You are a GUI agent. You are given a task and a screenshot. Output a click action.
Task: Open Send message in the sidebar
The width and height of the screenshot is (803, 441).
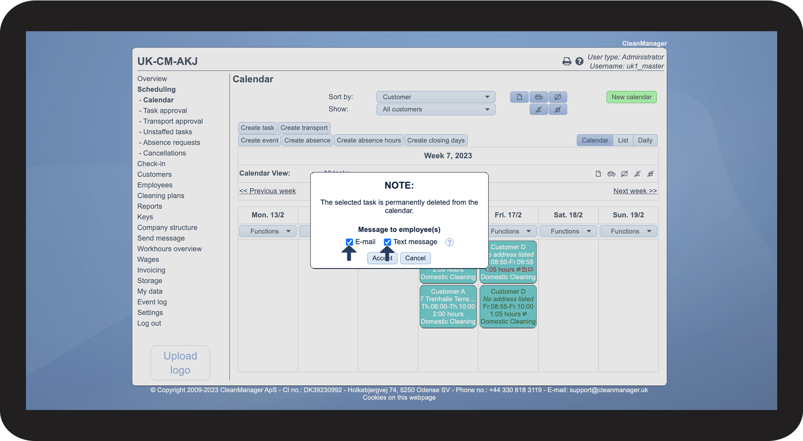[x=161, y=238]
